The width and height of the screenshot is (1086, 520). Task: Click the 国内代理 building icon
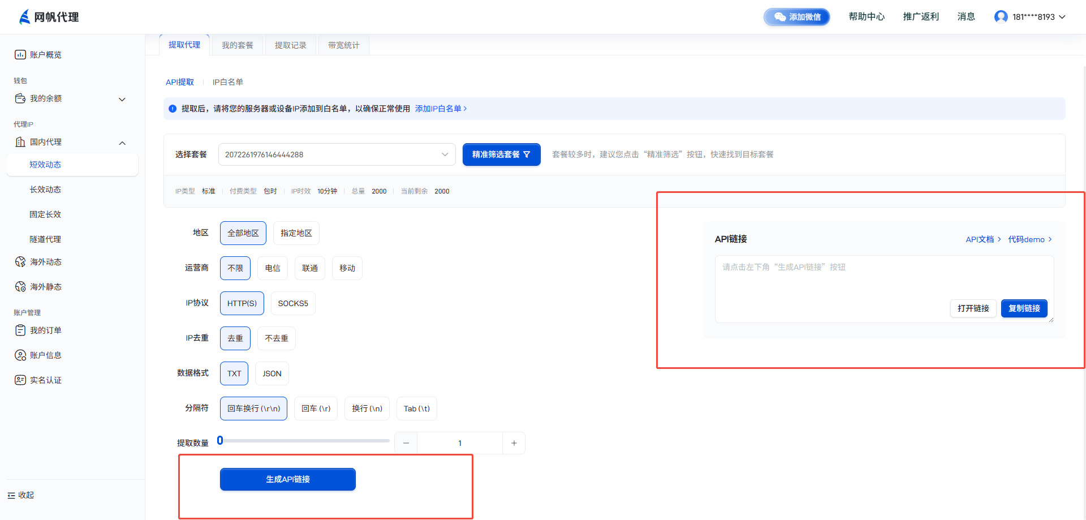click(20, 142)
